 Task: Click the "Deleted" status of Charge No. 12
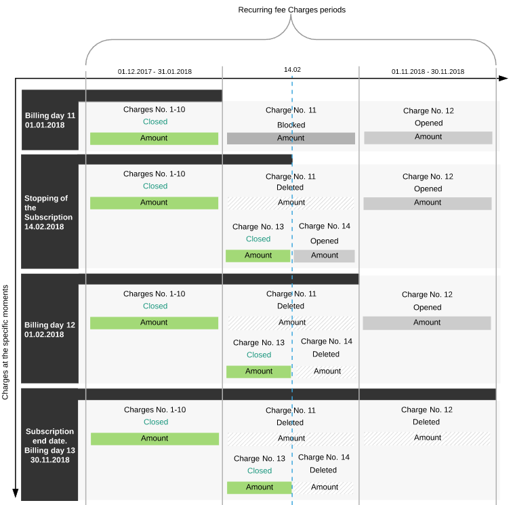[426, 422]
